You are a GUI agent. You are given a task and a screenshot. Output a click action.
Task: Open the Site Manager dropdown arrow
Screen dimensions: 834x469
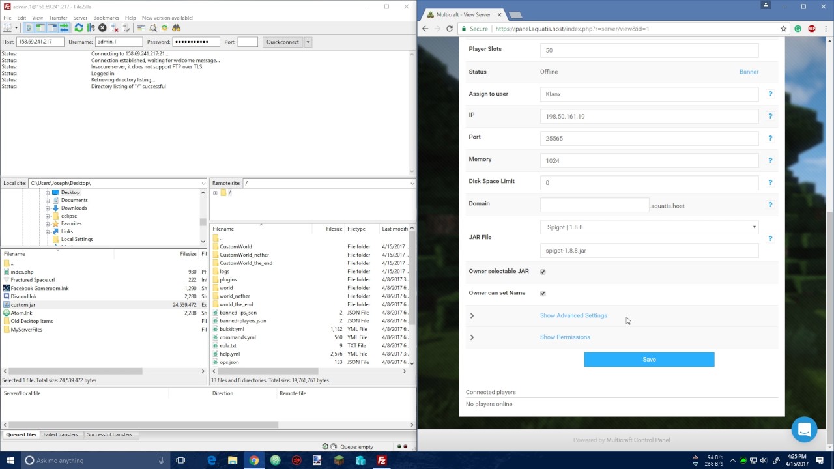(16, 28)
